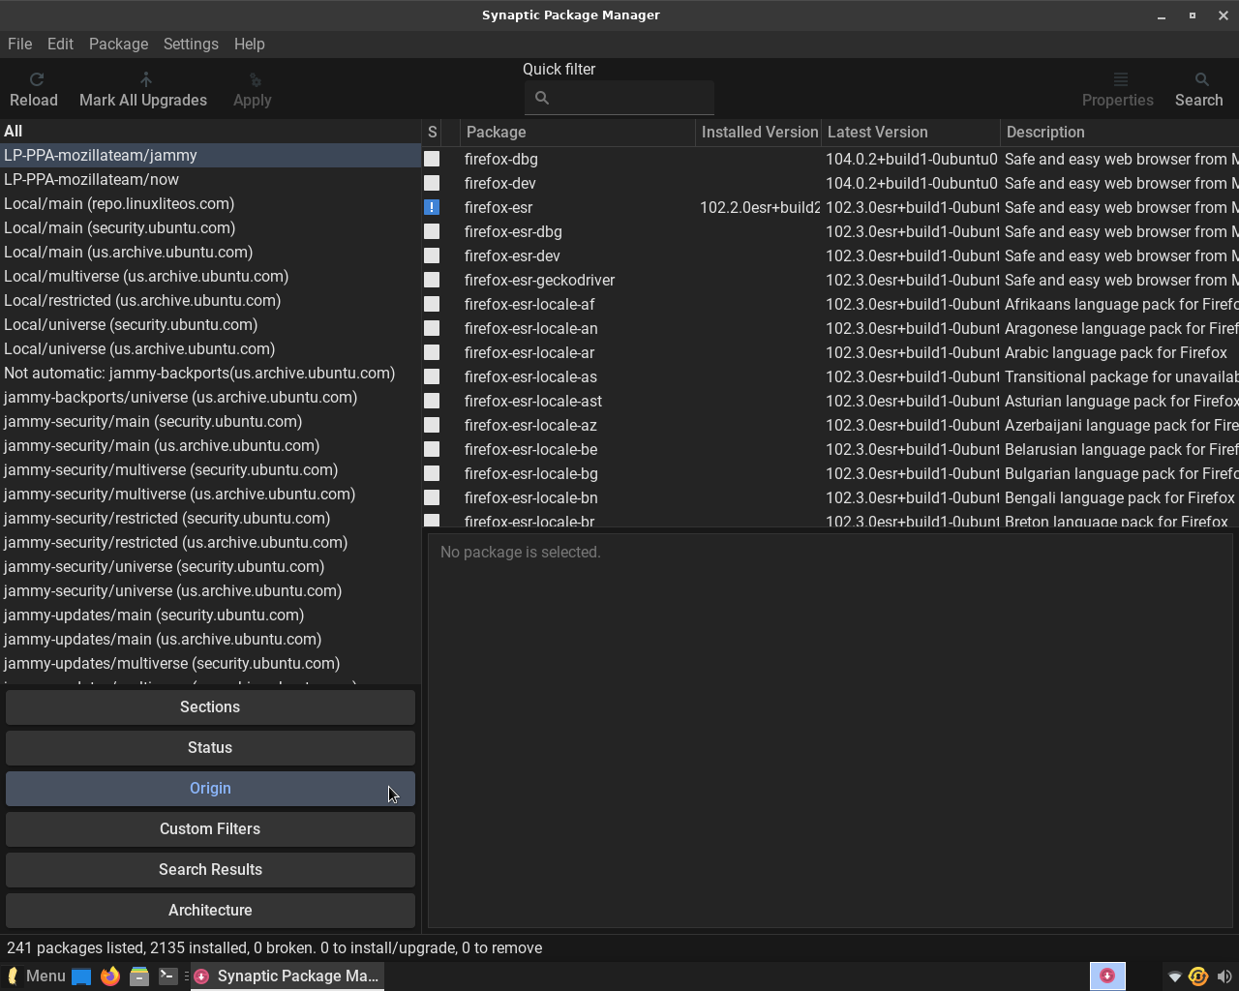Select jammy-security/main (security.ubuntu.com) origin
The height and width of the screenshot is (991, 1239).
click(210, 421)
